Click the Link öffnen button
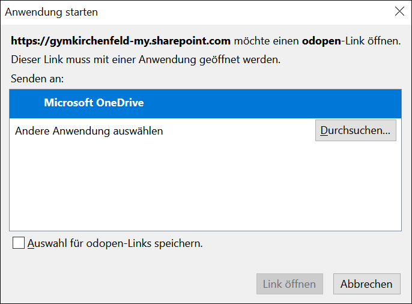 pyautogui.click(x=289, y=284)
